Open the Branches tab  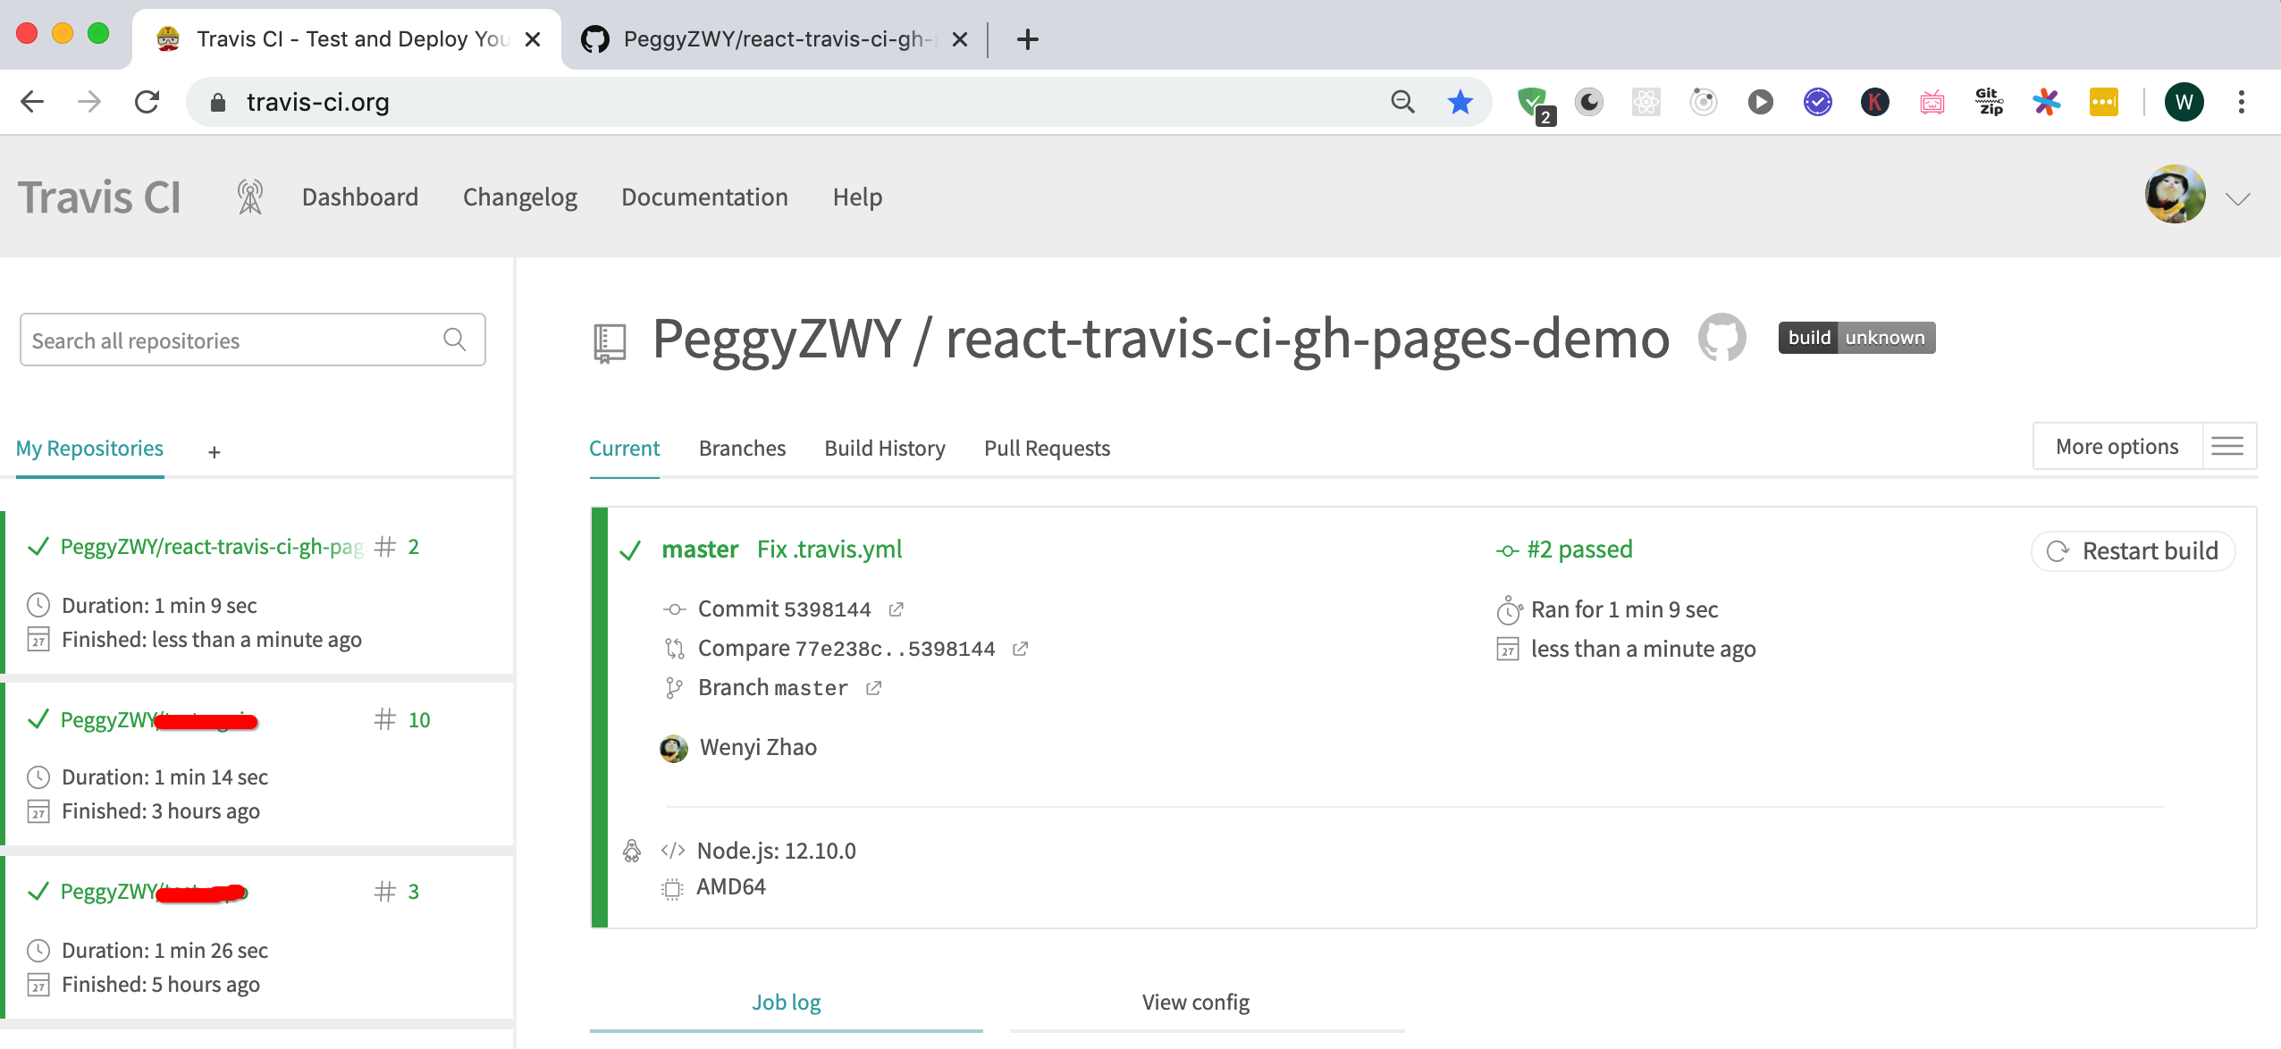(742, 448)
